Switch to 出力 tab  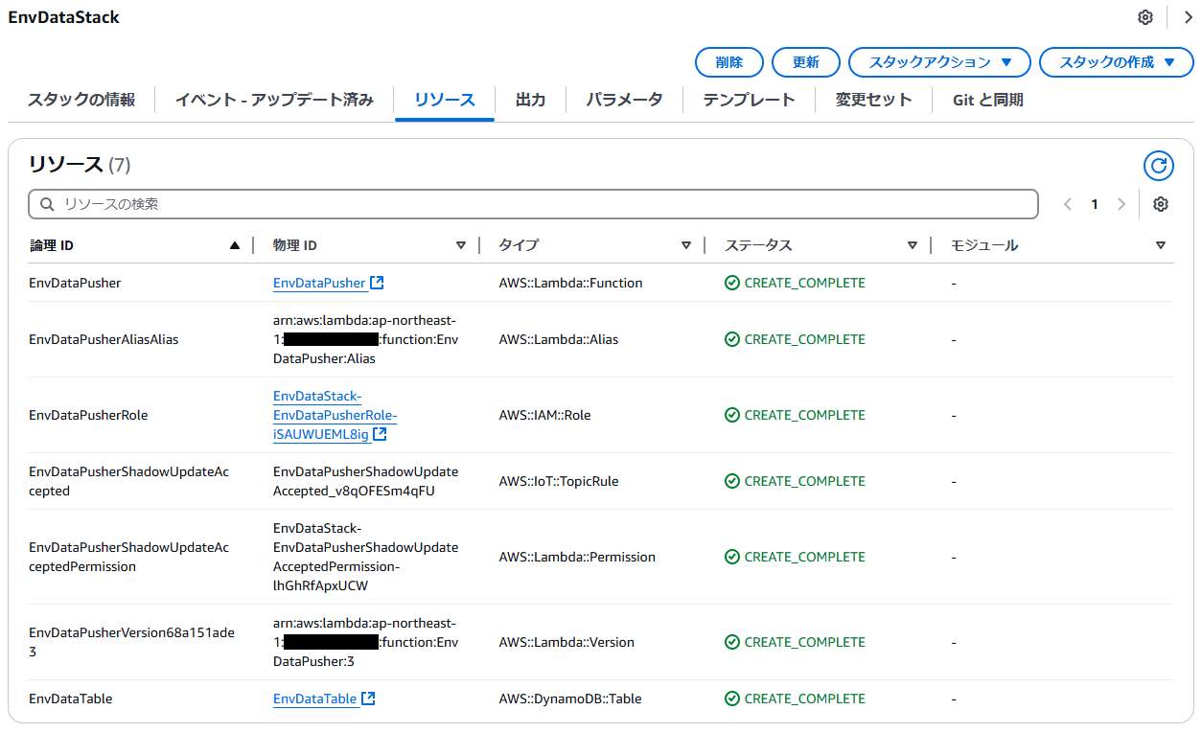click(x=530, y=100)
